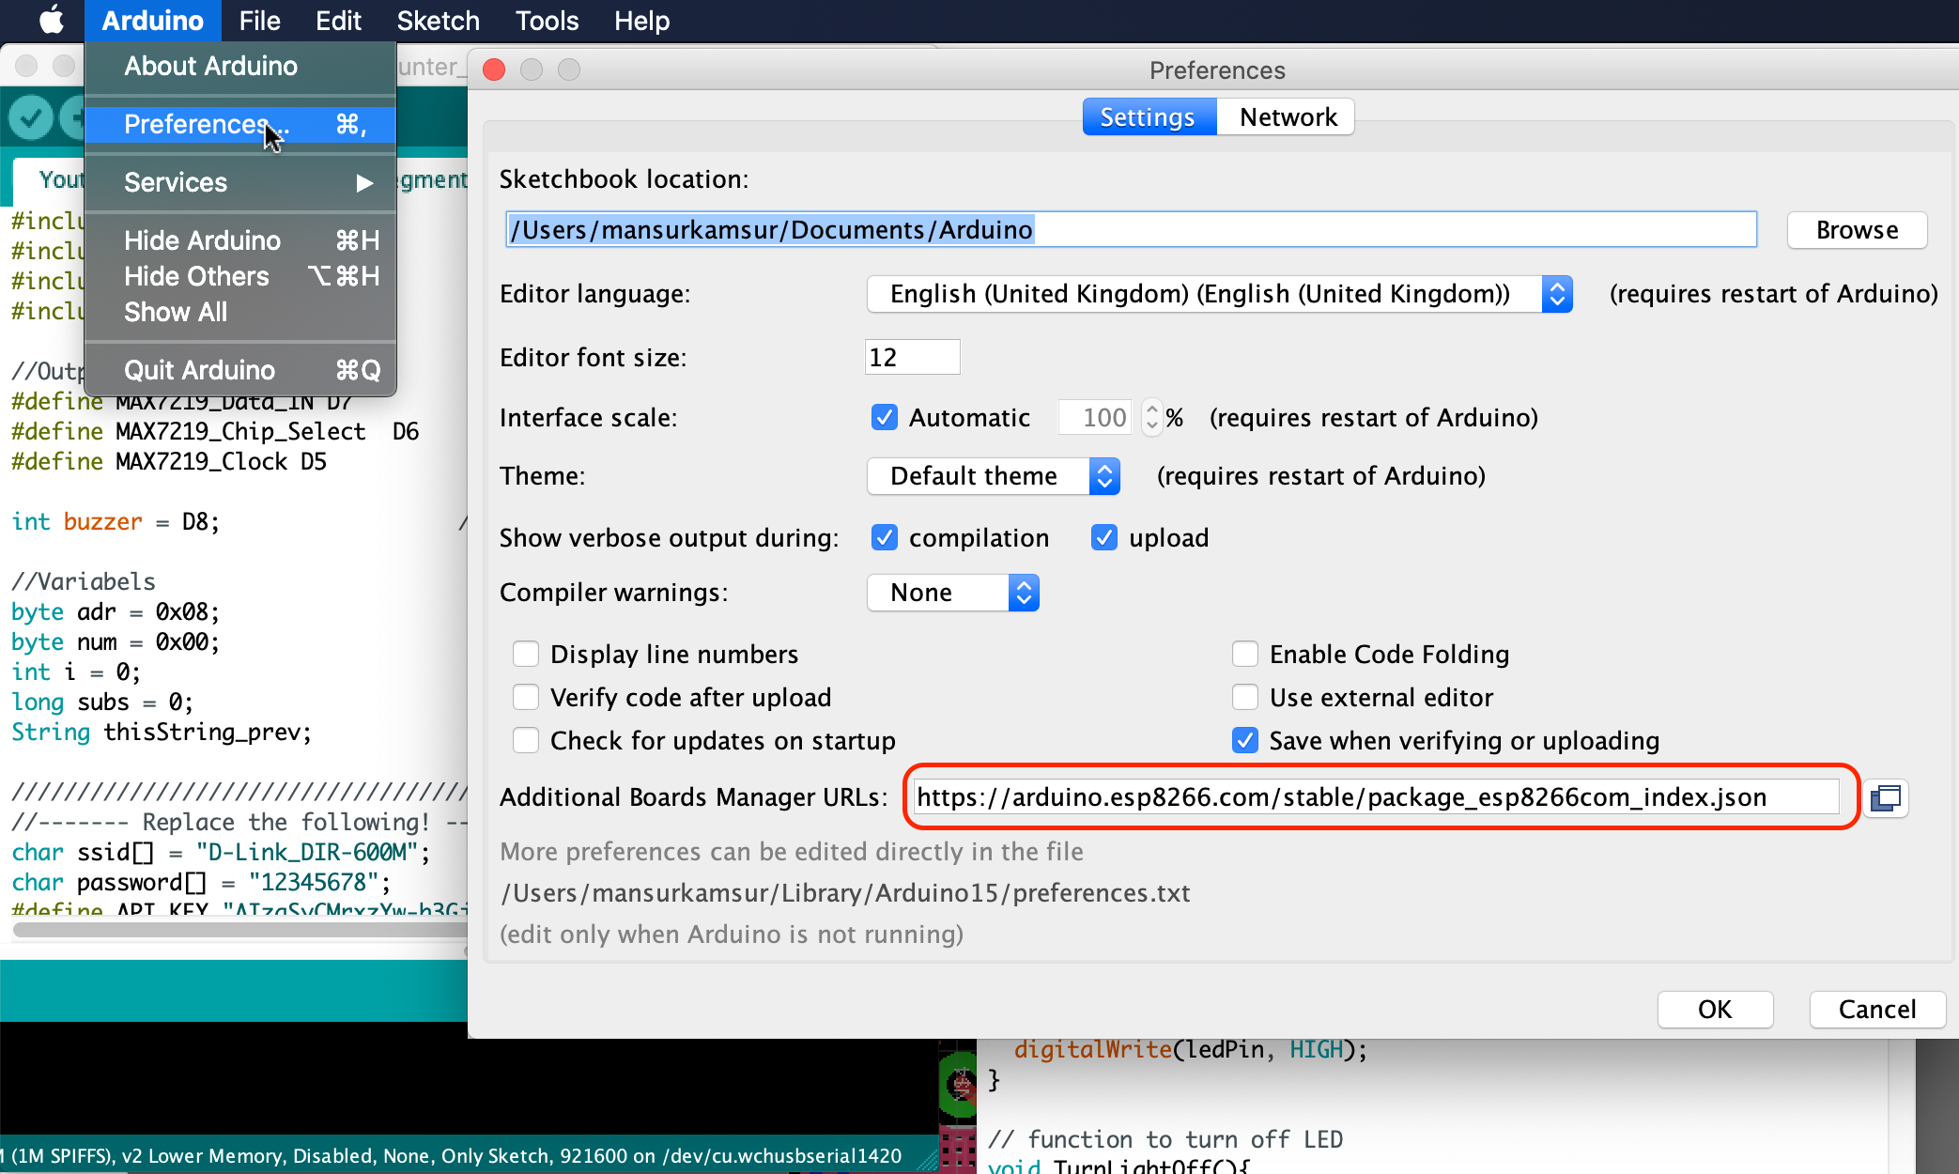Choose Show All menu item
The width and height of the screenshot is (1959, 1174).
point(240,312)
